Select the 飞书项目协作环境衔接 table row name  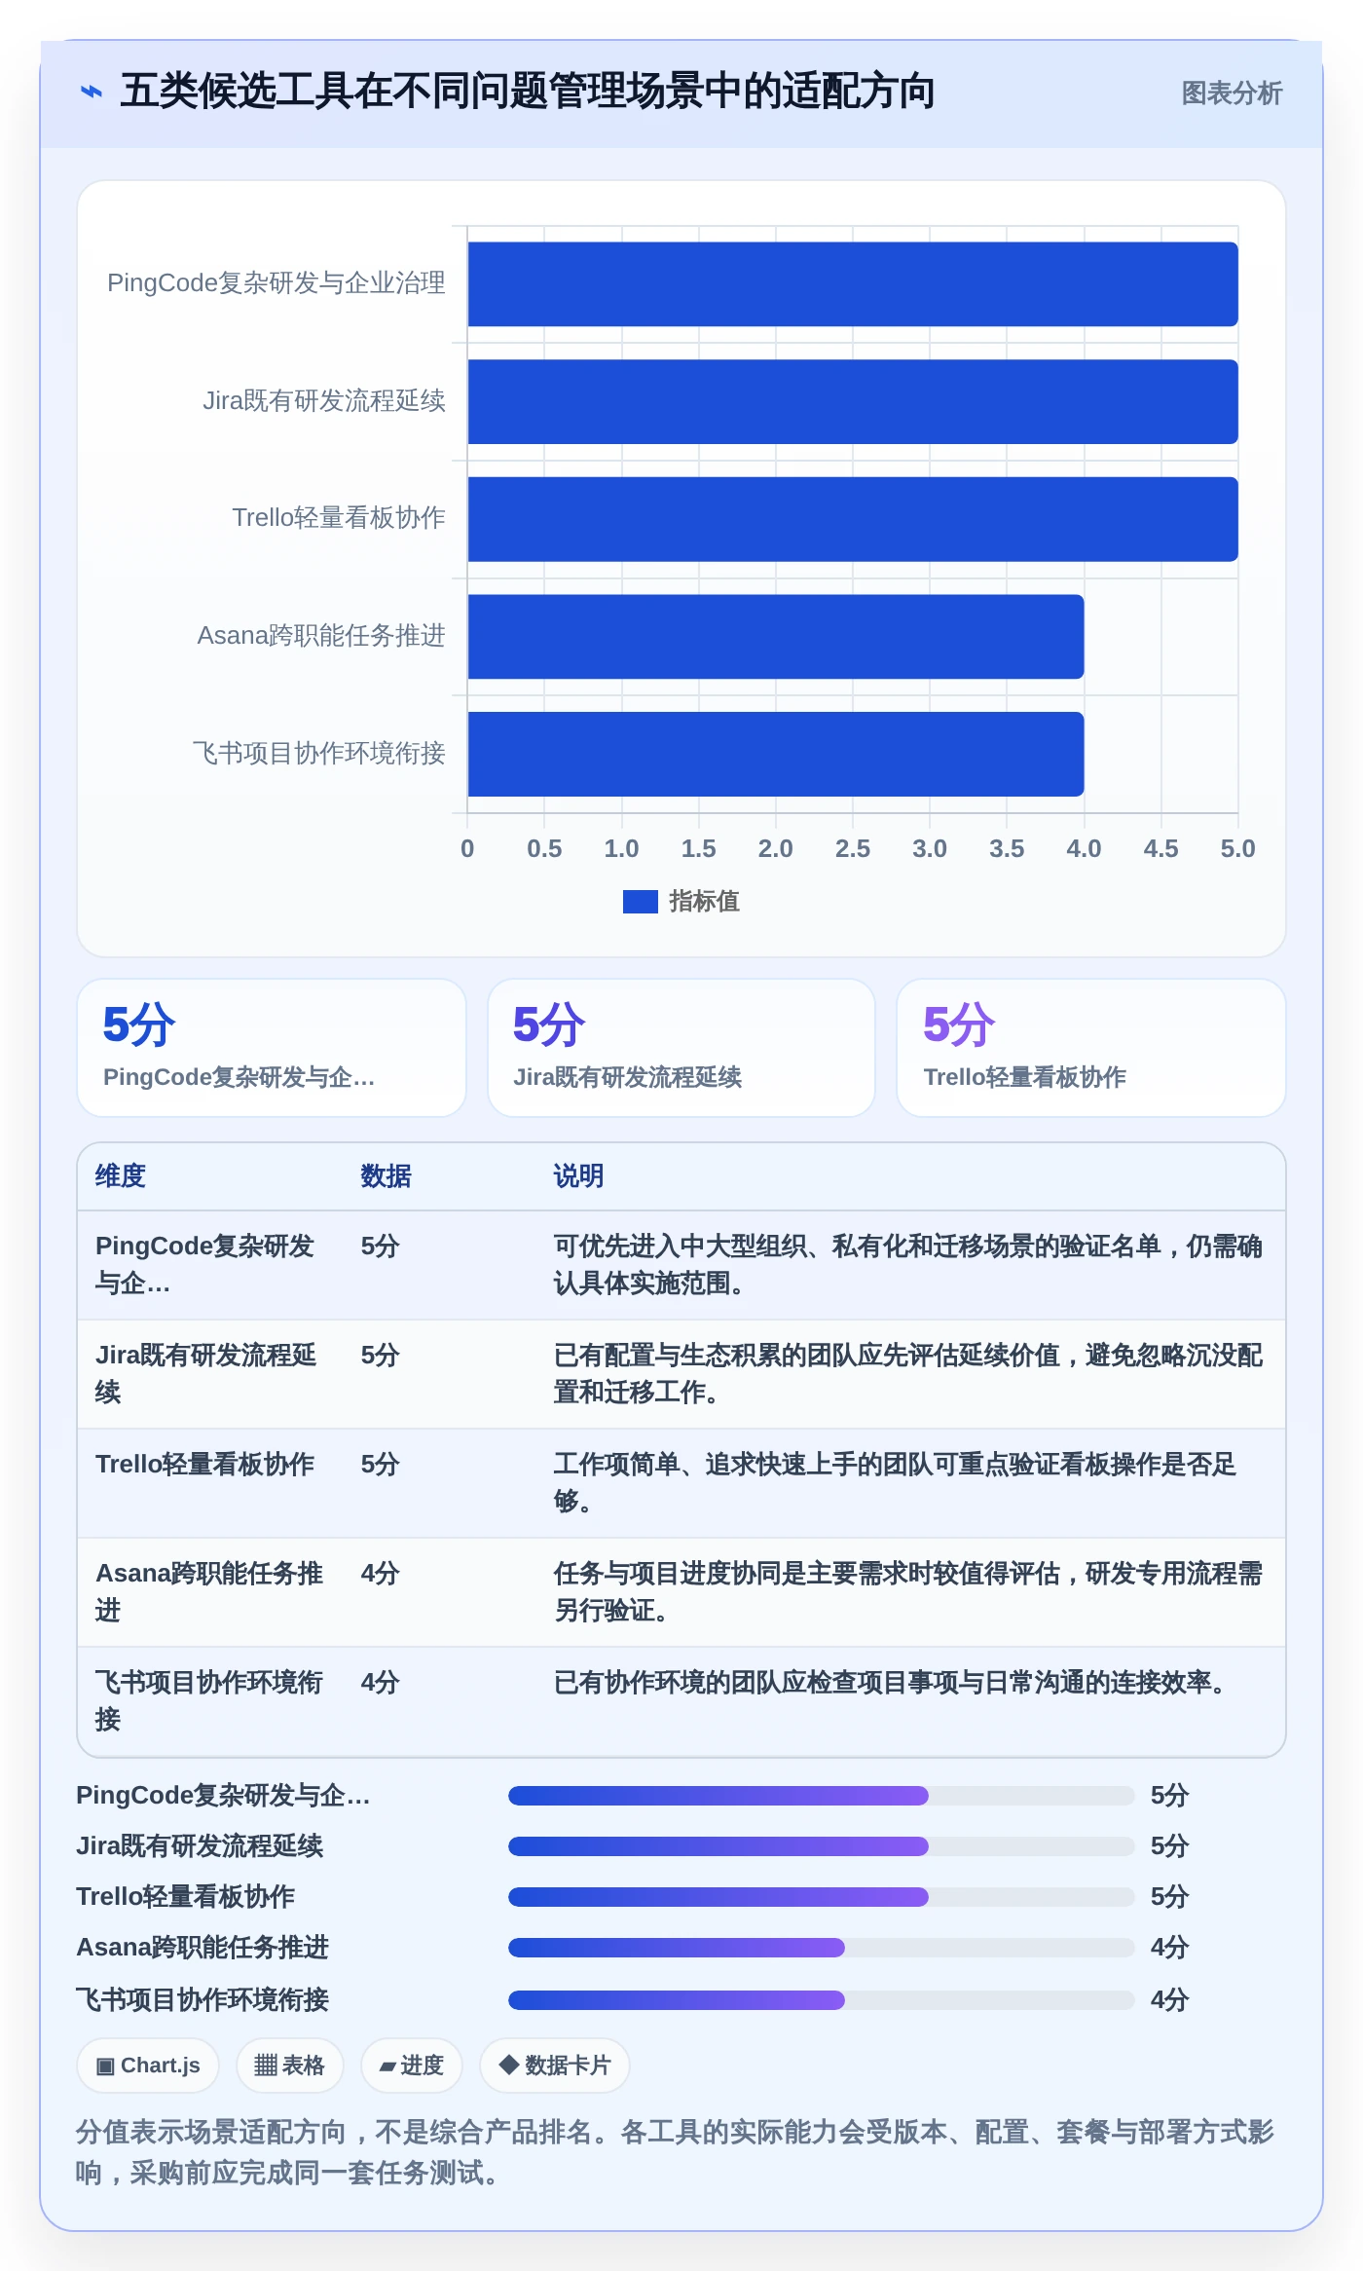[x=209, y=1701]
